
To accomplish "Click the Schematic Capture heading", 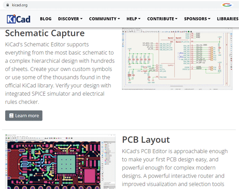I will pyautogui.click(x=45, y=33).
